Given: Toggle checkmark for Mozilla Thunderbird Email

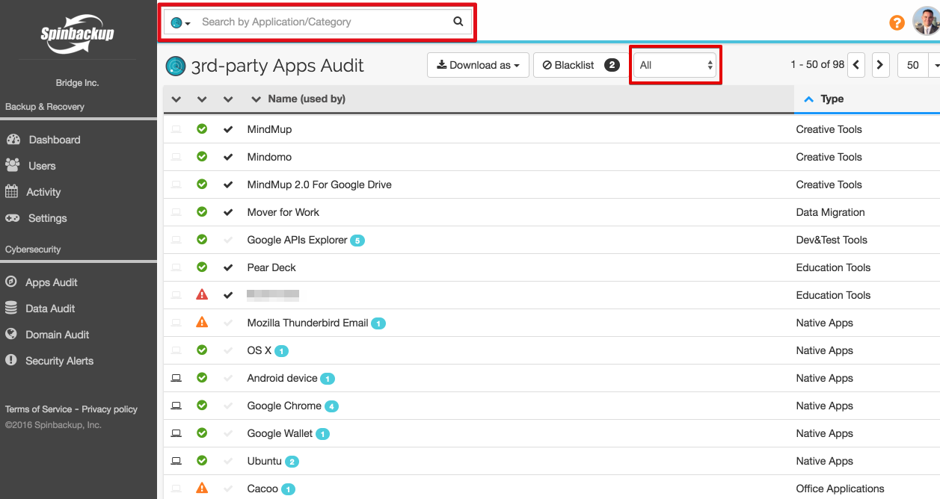Looking at the screenshot, I should click(228, 323).
